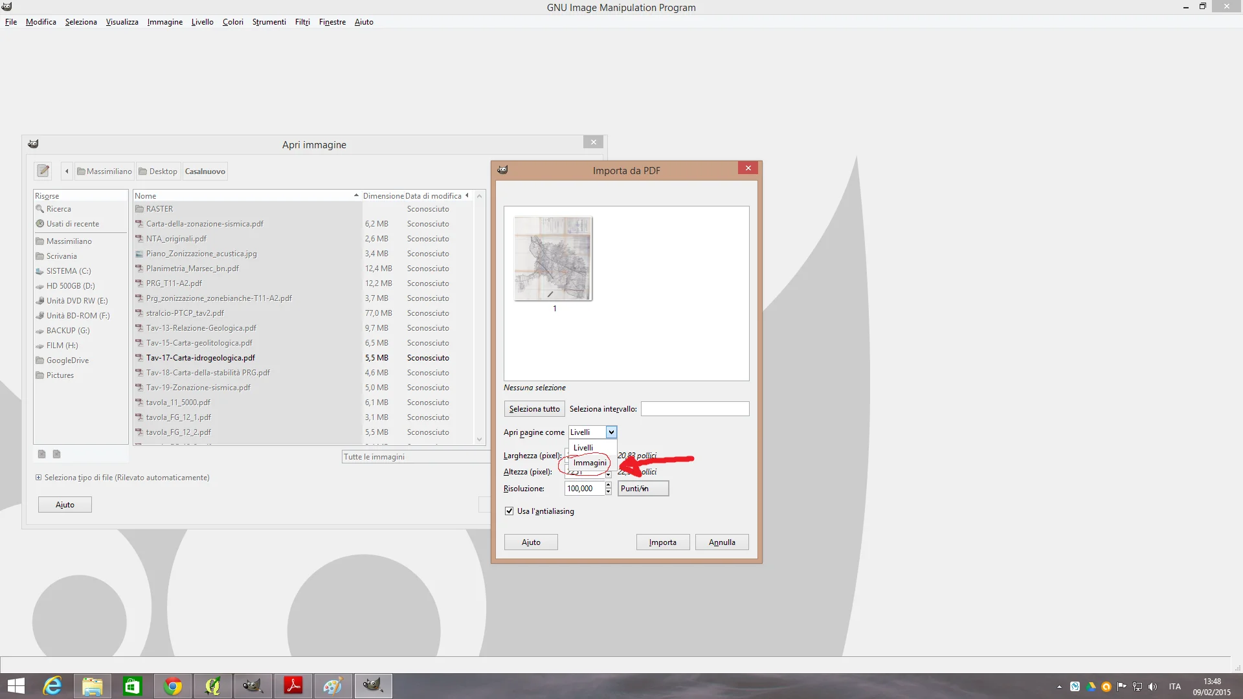This screenshot has height=699, width=1243.
Task: Click Aiuto in Importa da PDF dialog
Action: point(531,542)
